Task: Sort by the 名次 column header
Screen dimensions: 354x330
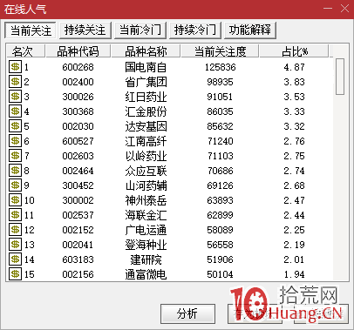Action: [26, 51]
